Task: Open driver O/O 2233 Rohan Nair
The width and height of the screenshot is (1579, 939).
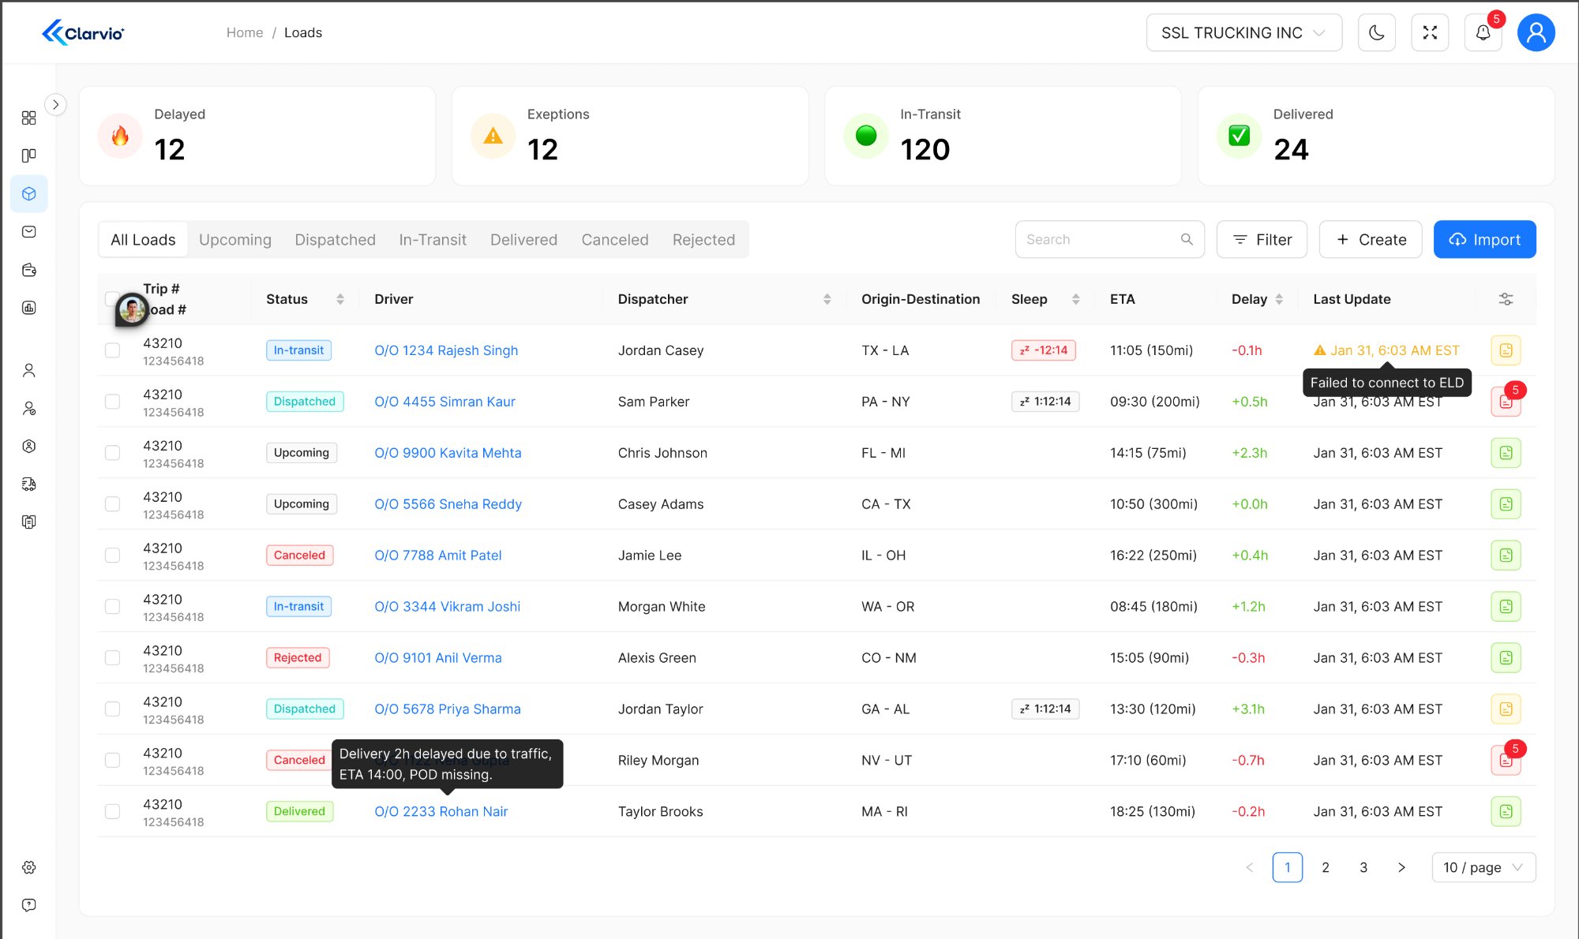Action: (441, 811)
